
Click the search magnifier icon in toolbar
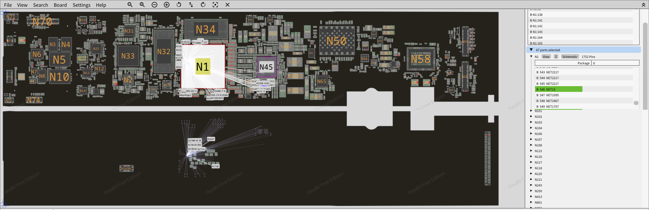[x=130, y=5]
